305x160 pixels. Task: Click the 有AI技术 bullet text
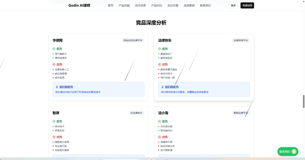coord(59,126)
